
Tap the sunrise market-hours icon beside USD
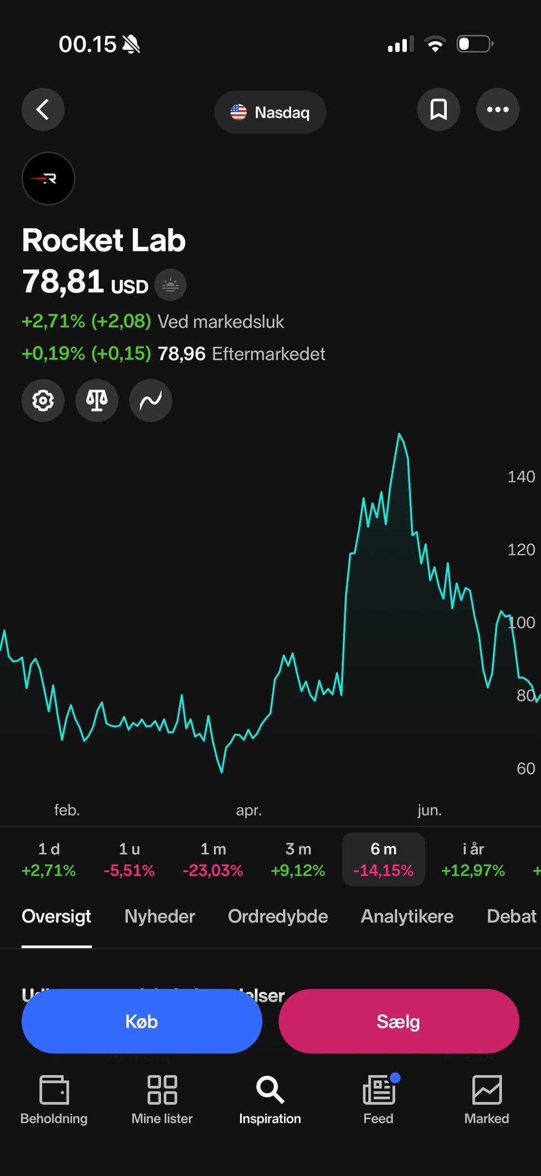pyautogui.click(x=170, y=285)
